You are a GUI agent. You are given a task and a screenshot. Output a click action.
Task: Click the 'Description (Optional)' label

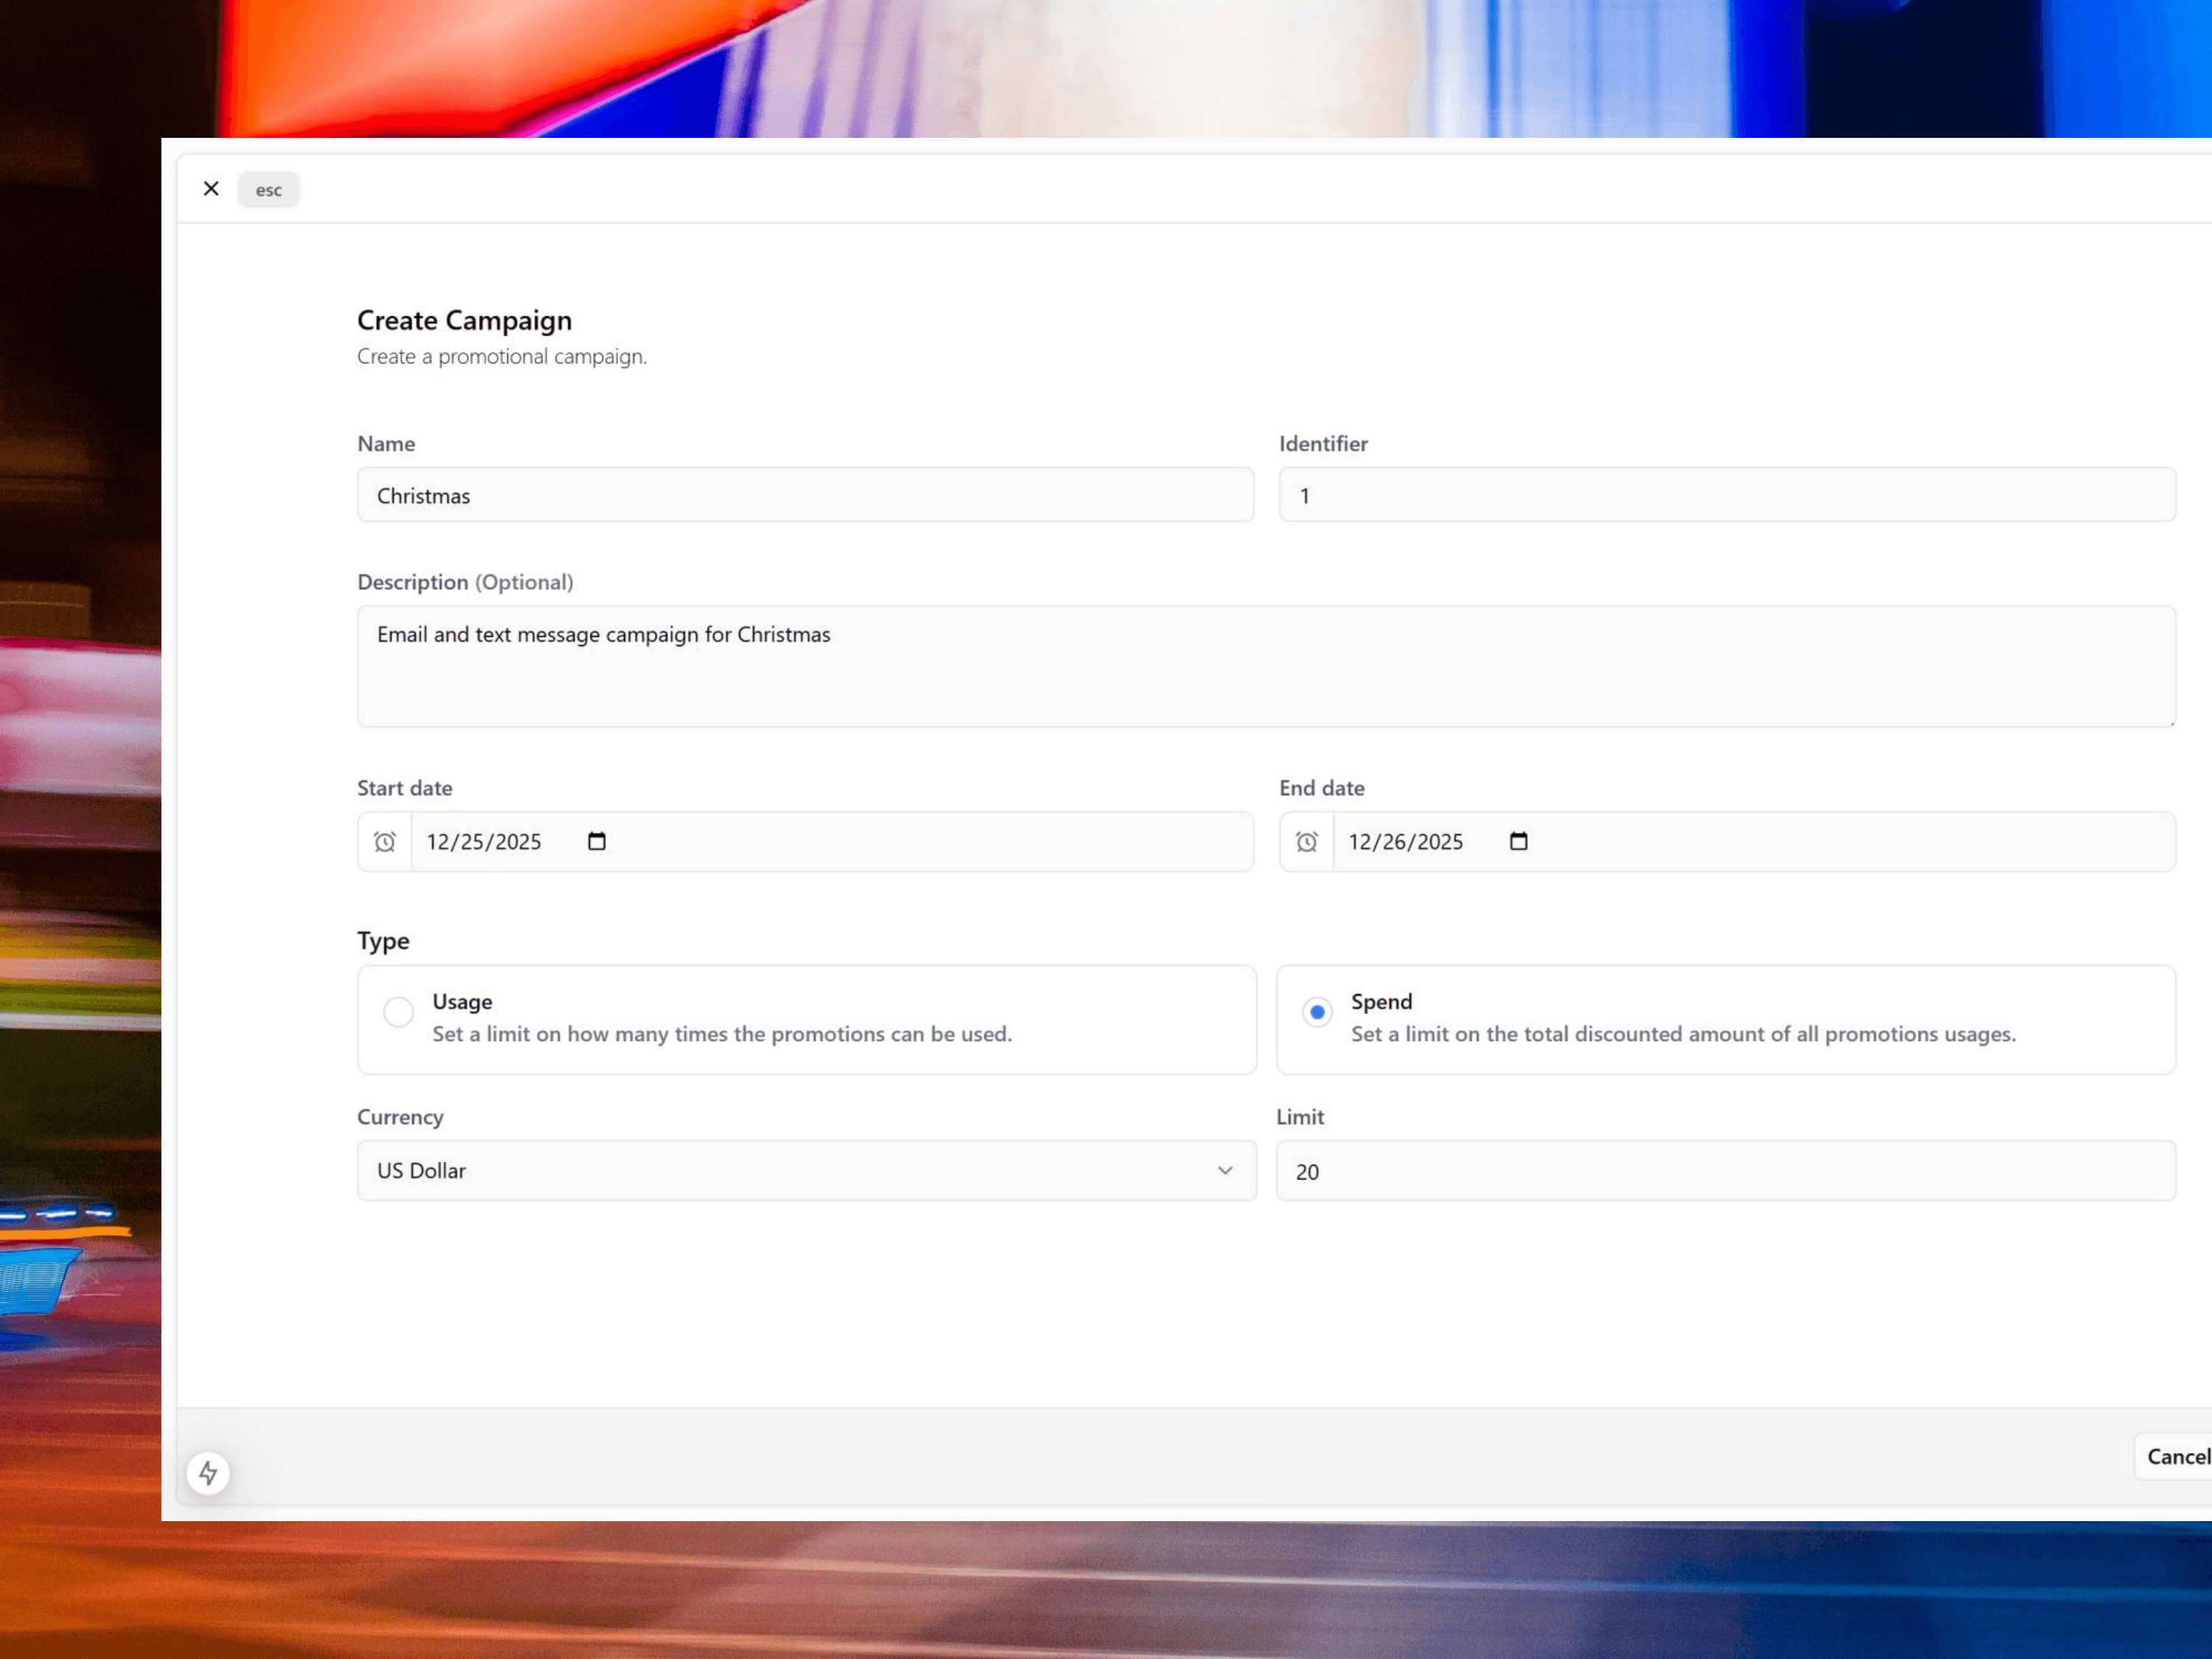click(465, 582)
